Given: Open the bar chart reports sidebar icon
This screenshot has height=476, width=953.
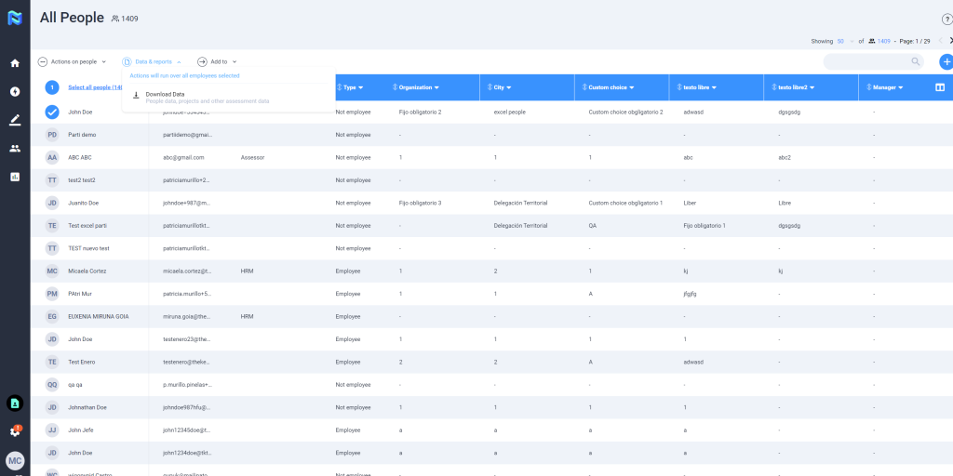Looking at the screenshot, I should pyautogui.click(x=15, y=176).
